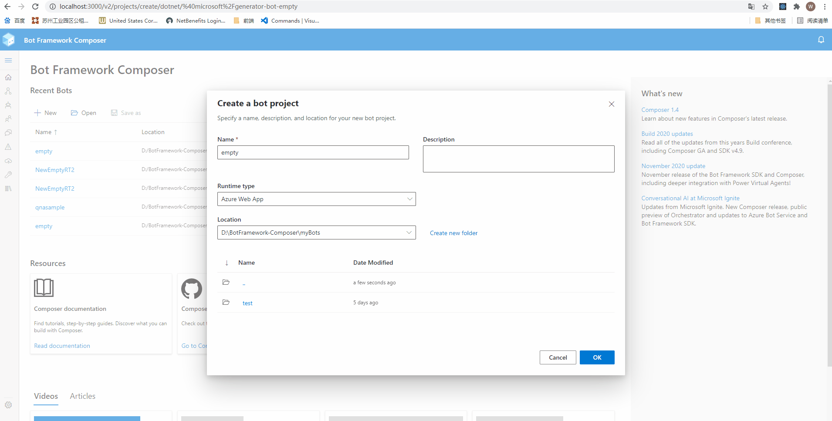Open the first NewEmptyRT2 recent bot
832x421 pixels.
pyautogui.click(x=55, y=170)
